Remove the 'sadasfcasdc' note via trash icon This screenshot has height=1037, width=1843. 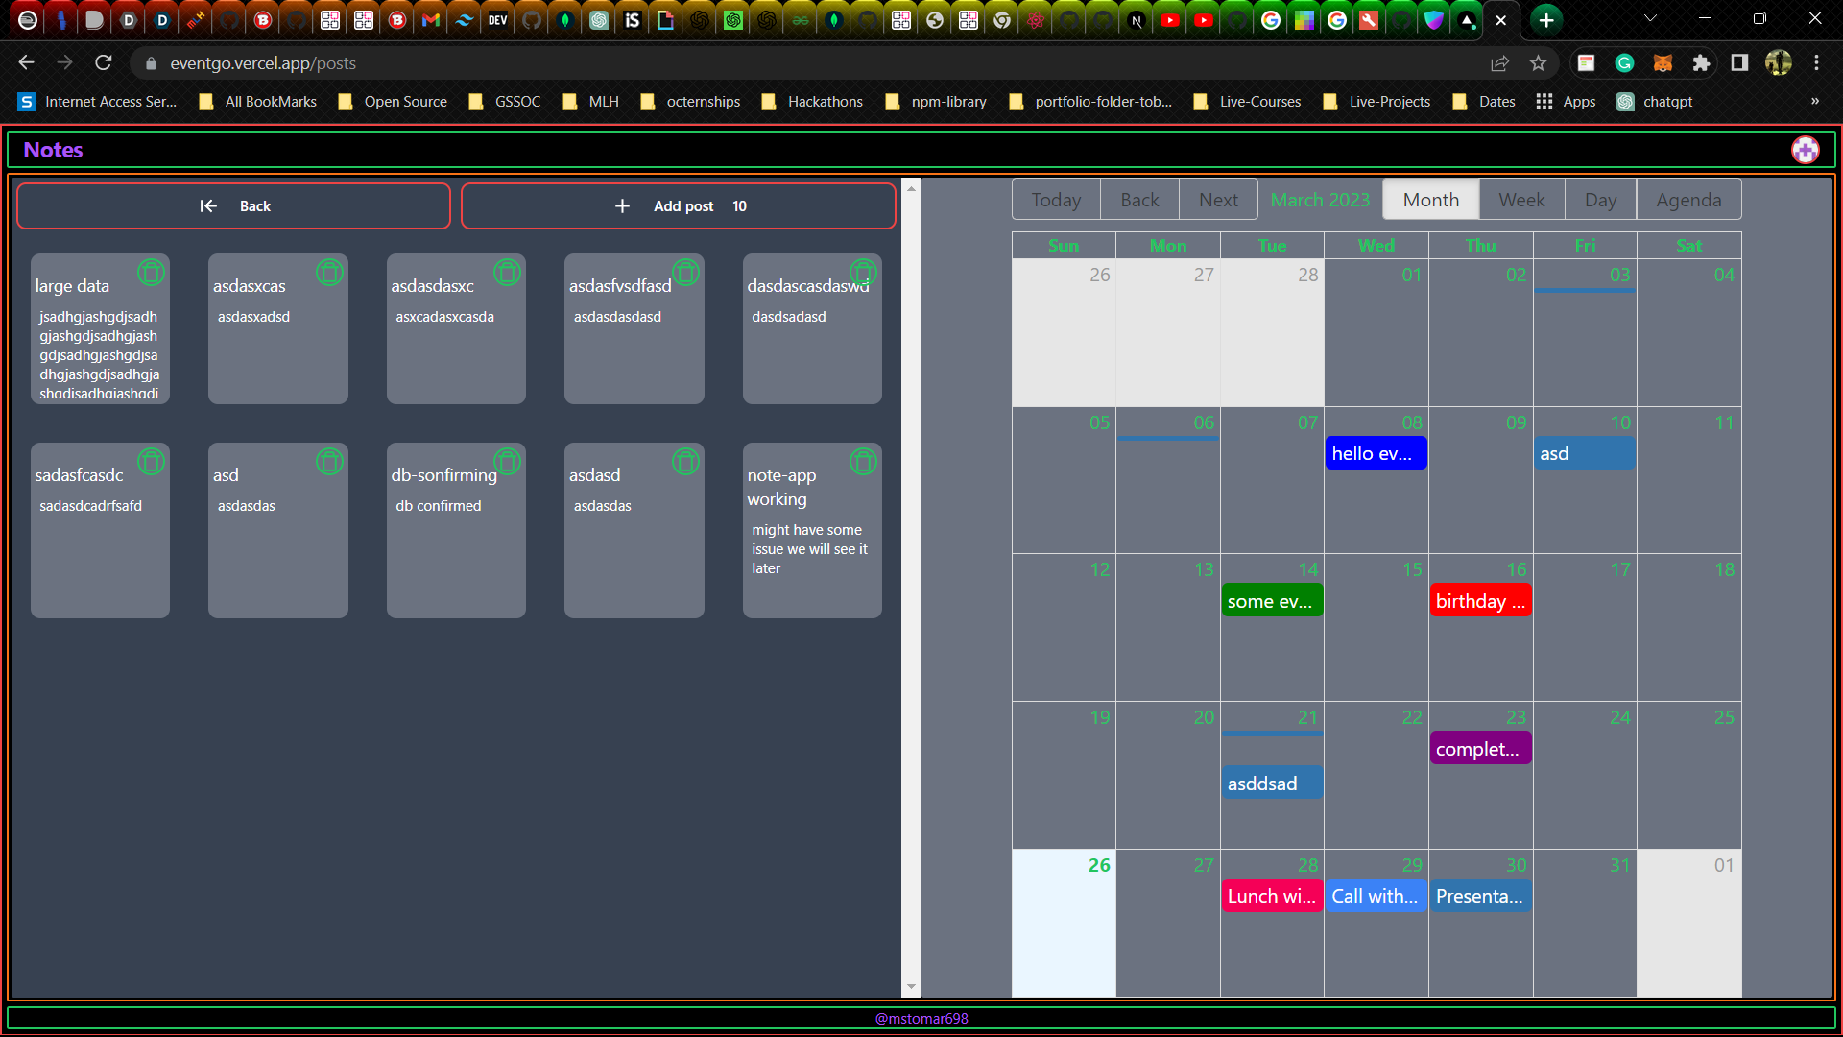tap(151, 462)
